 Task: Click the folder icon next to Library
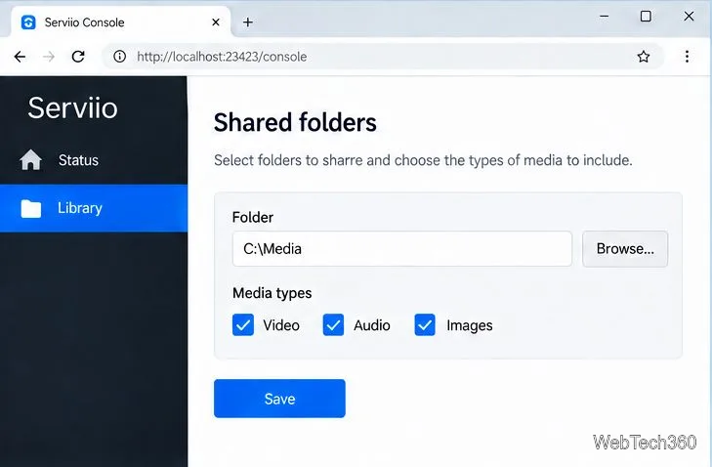coord(31,208)
